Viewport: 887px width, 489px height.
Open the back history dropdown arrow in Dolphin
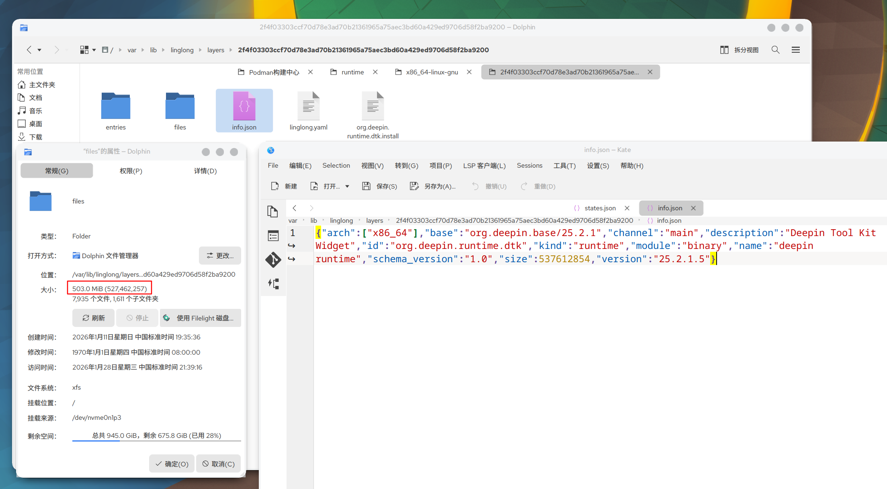click(x=39, y=50)
